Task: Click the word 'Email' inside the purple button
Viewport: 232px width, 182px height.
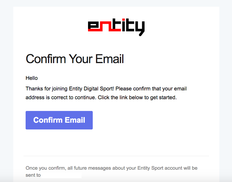Action: [75, 120]
